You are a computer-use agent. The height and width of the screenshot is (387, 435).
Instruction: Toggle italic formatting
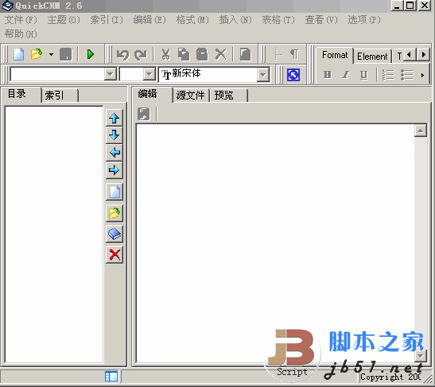click(346, 75)
